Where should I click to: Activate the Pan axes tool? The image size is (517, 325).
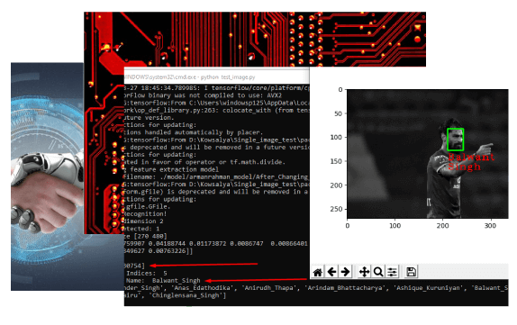tap(365, 272)
